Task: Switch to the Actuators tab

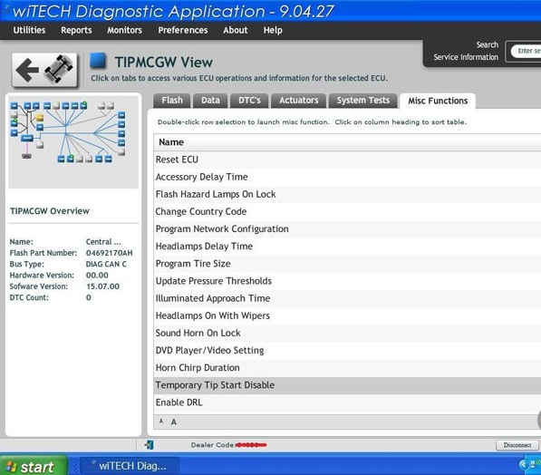Action: (x=298, y=101)
